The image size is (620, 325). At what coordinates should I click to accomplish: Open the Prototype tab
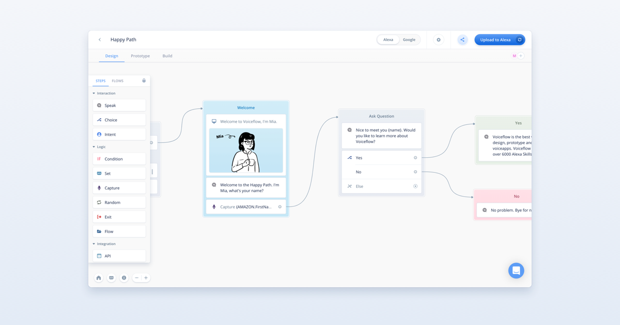[x=140, y=56]
